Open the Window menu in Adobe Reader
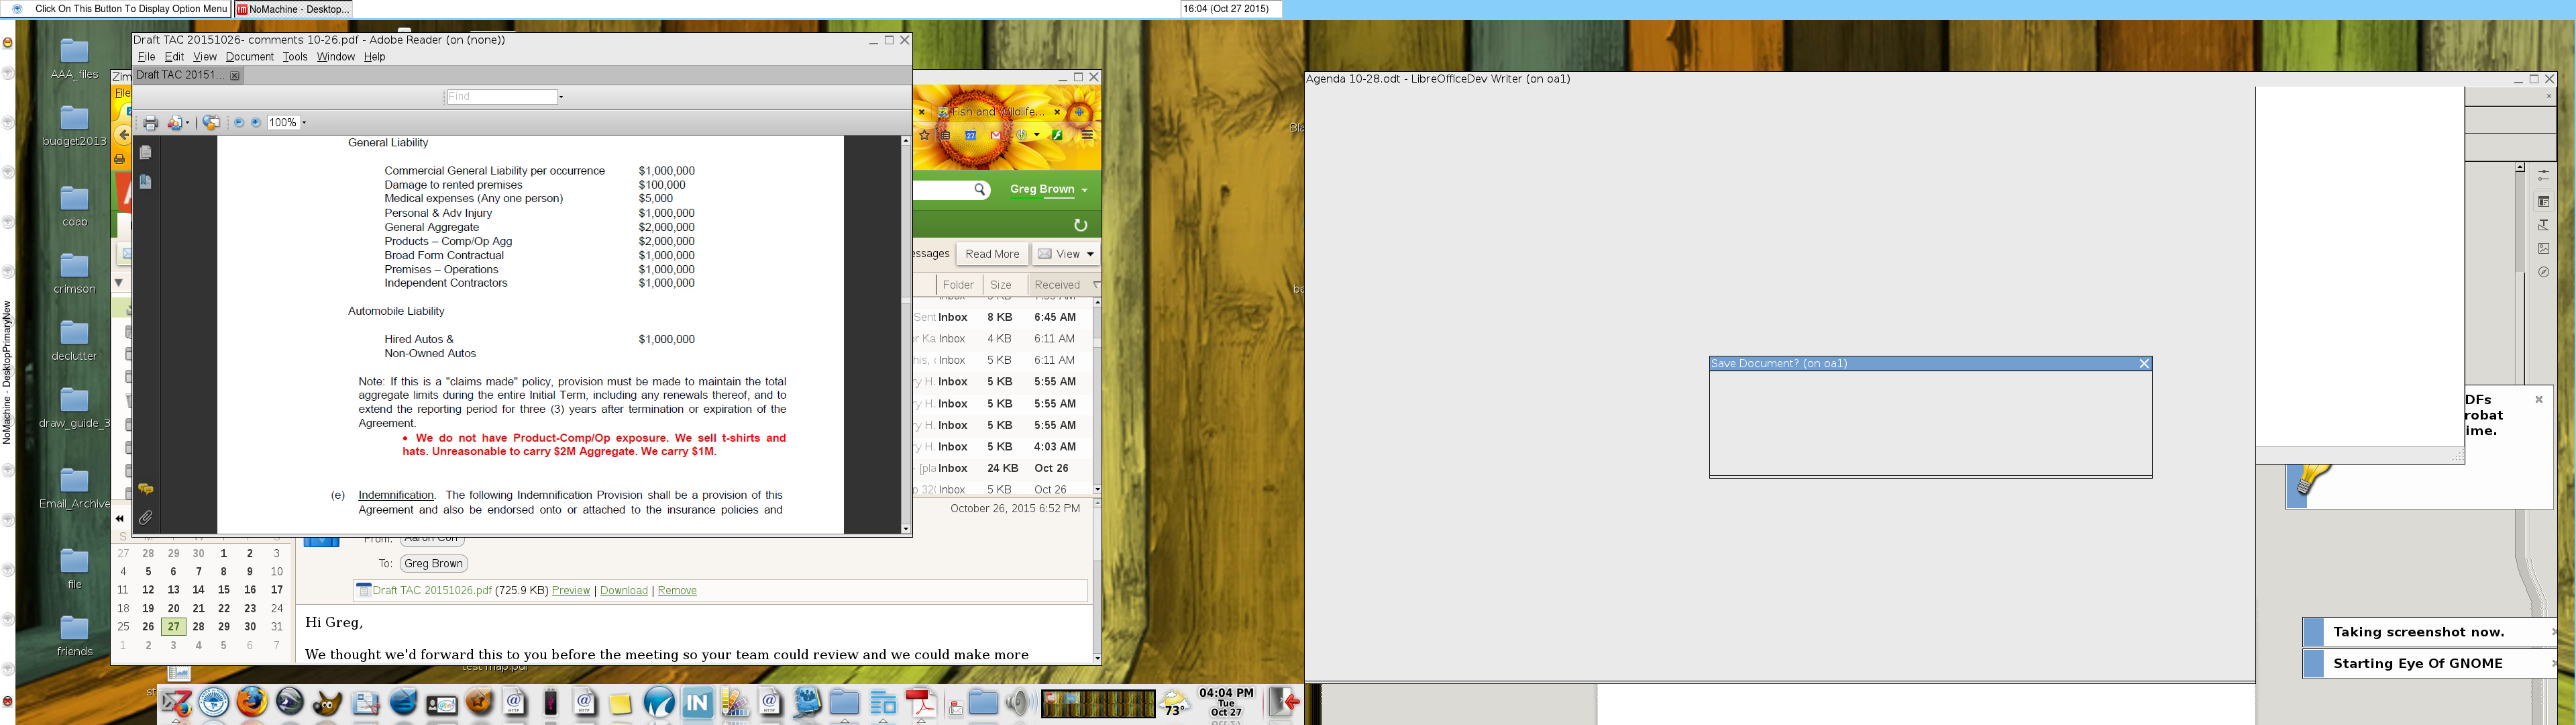This screenshot has width=2576, height=725. pyautogui.click(x=336, y=57)
